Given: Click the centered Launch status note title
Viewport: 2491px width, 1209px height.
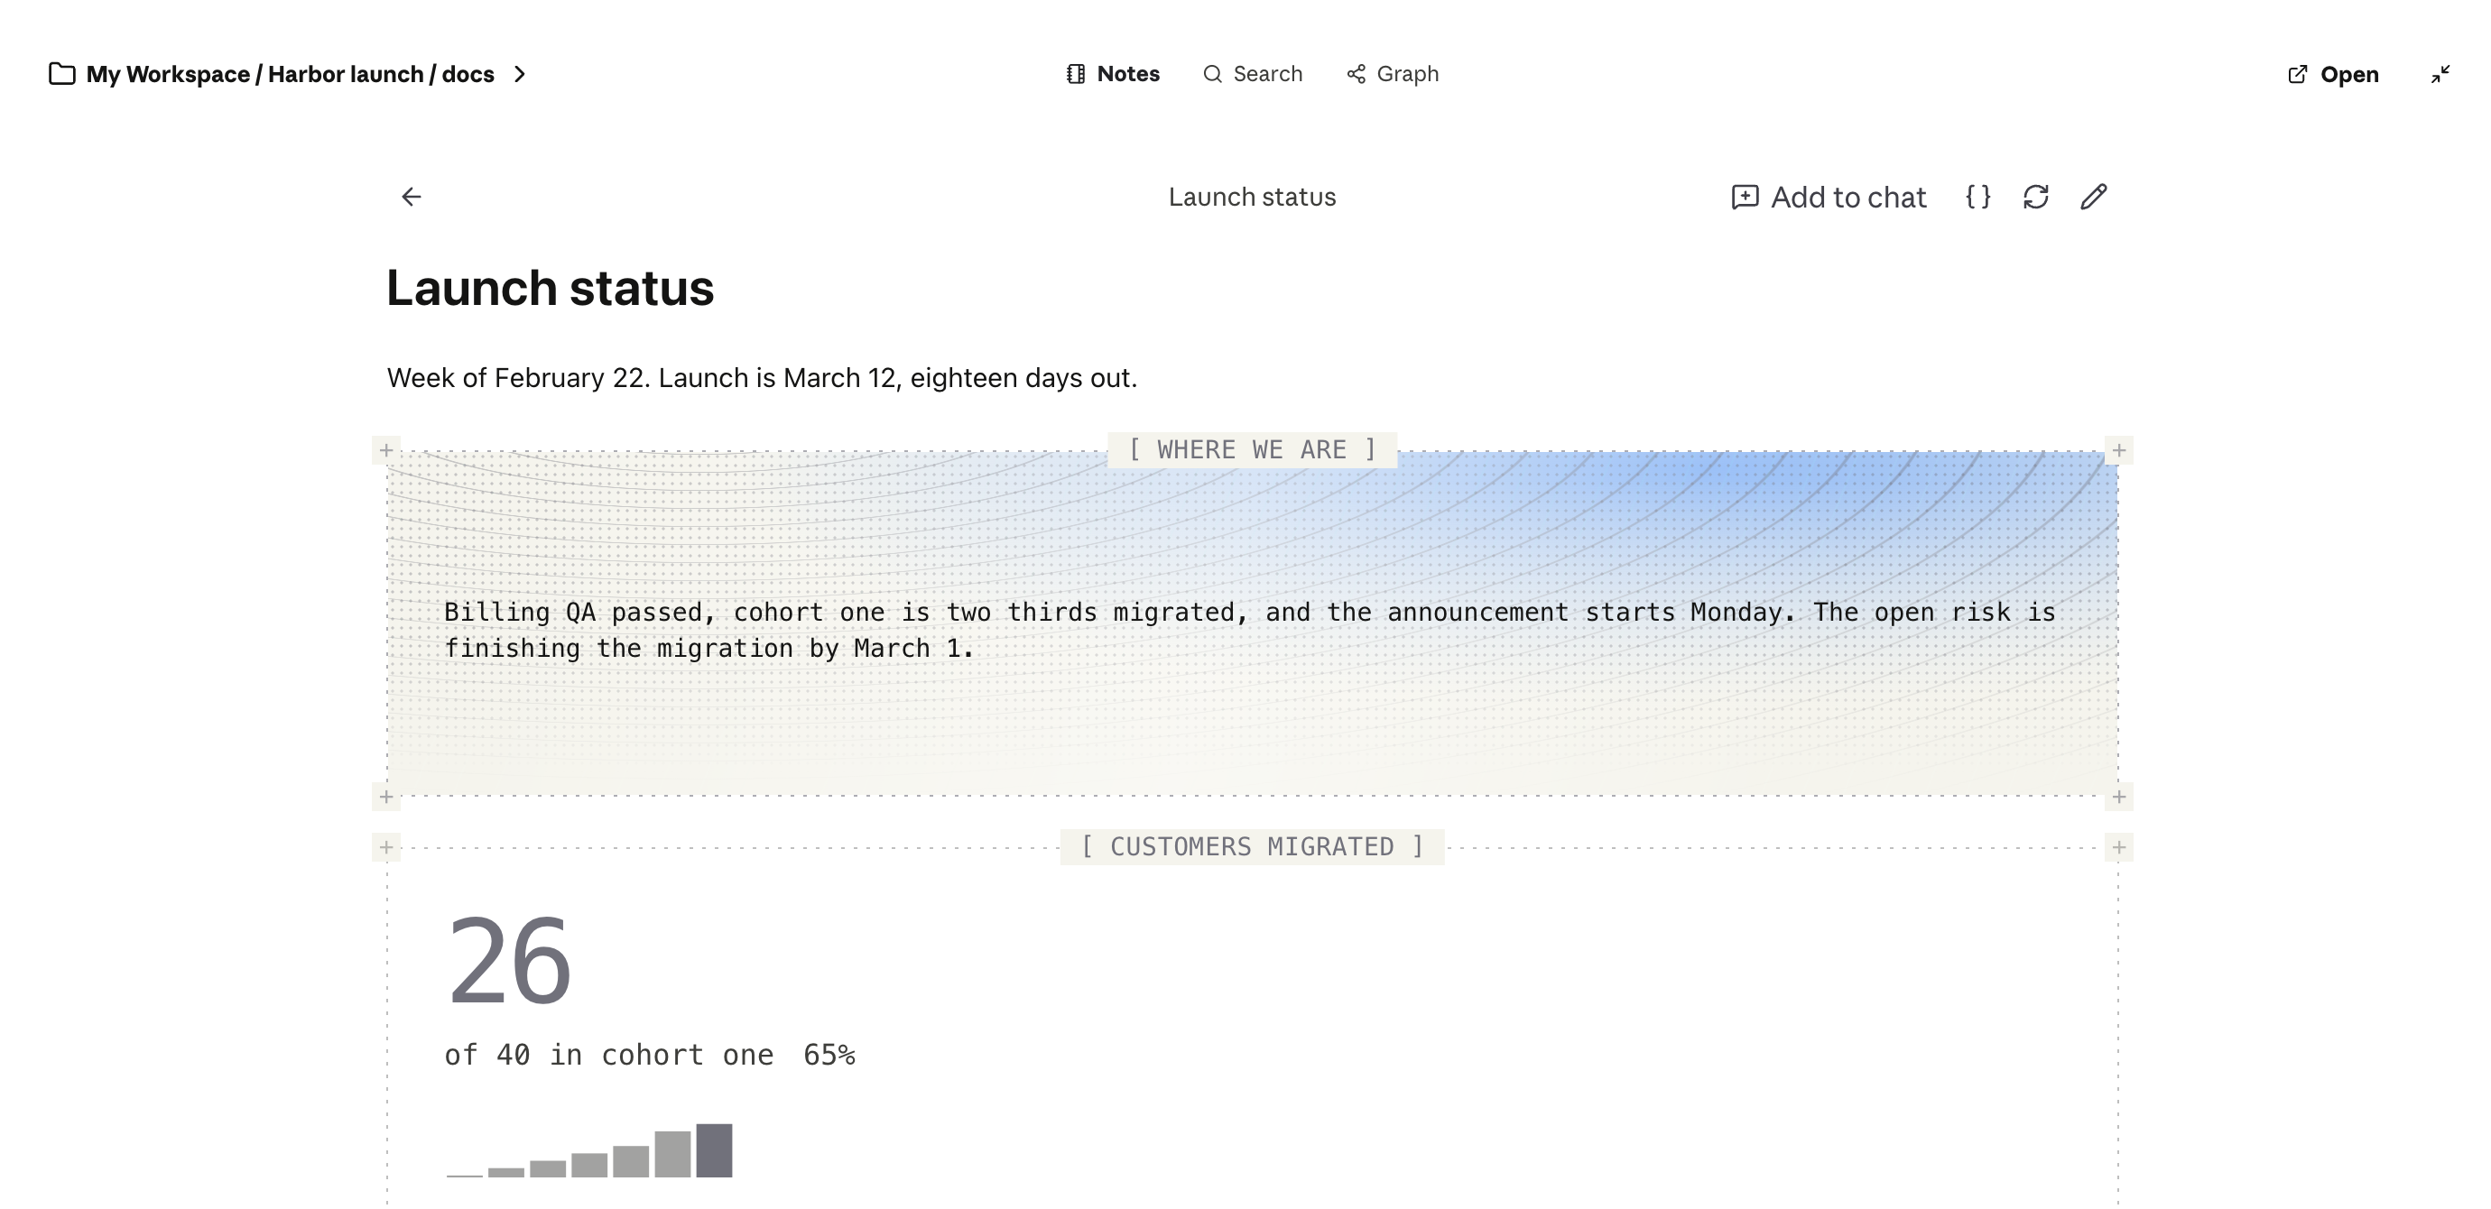Looking at the screenshot, I should (1253, 198).
